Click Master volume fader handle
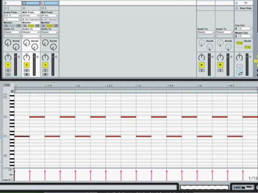Screen dimensions: 258x193 (250, 57)
